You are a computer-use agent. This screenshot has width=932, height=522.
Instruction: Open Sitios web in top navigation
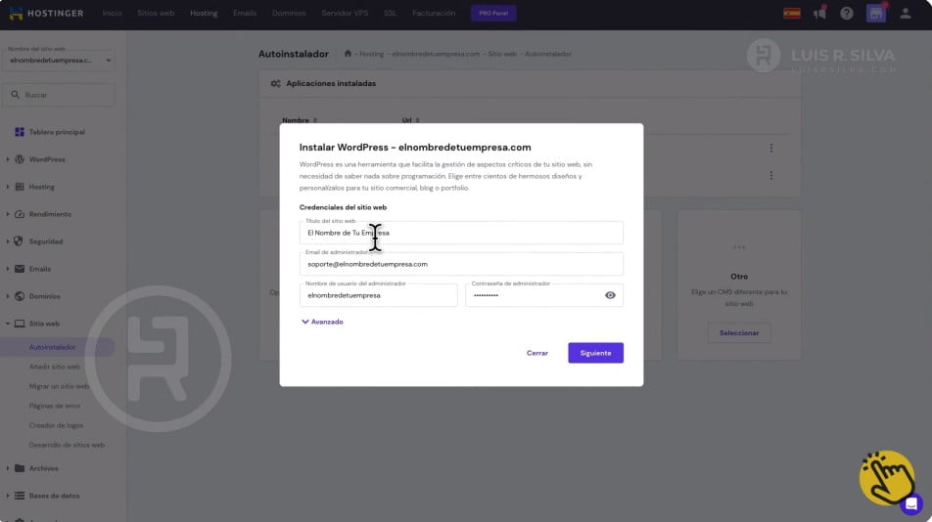click(156, 13)
